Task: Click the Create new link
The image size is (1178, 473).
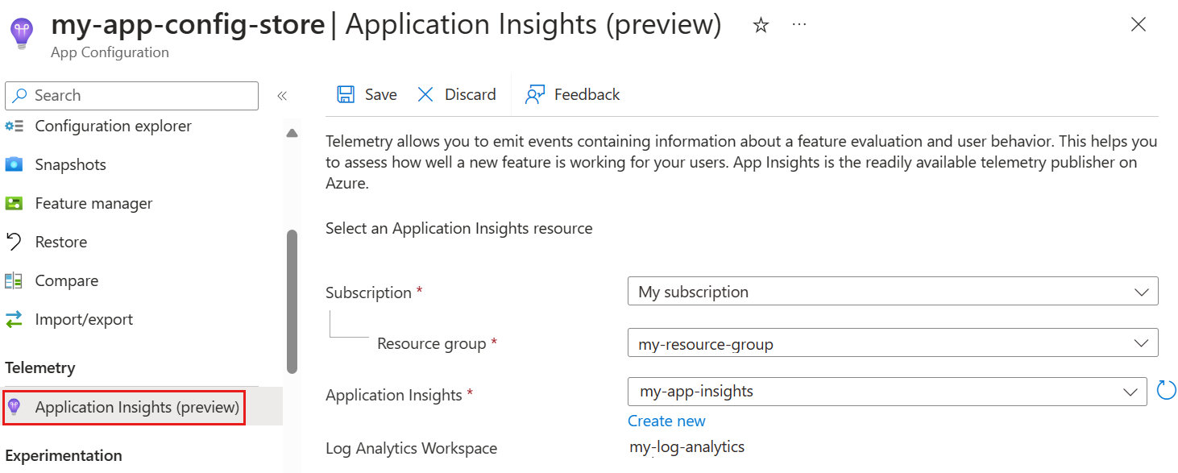Action: [x=666, y=421]
